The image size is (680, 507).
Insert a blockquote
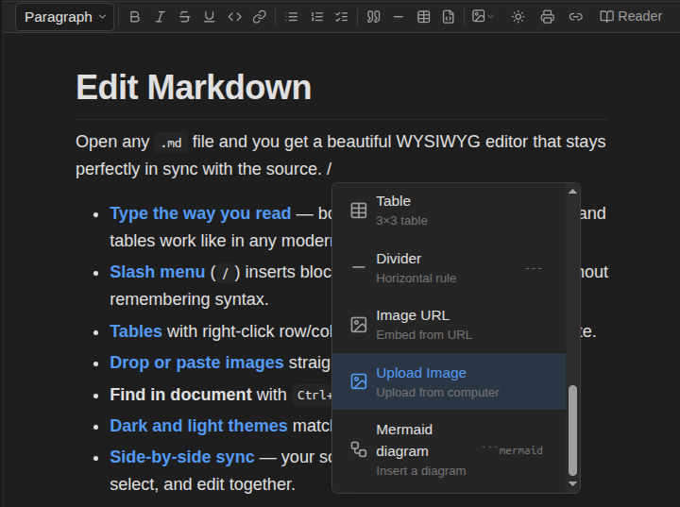click(373, 17)
